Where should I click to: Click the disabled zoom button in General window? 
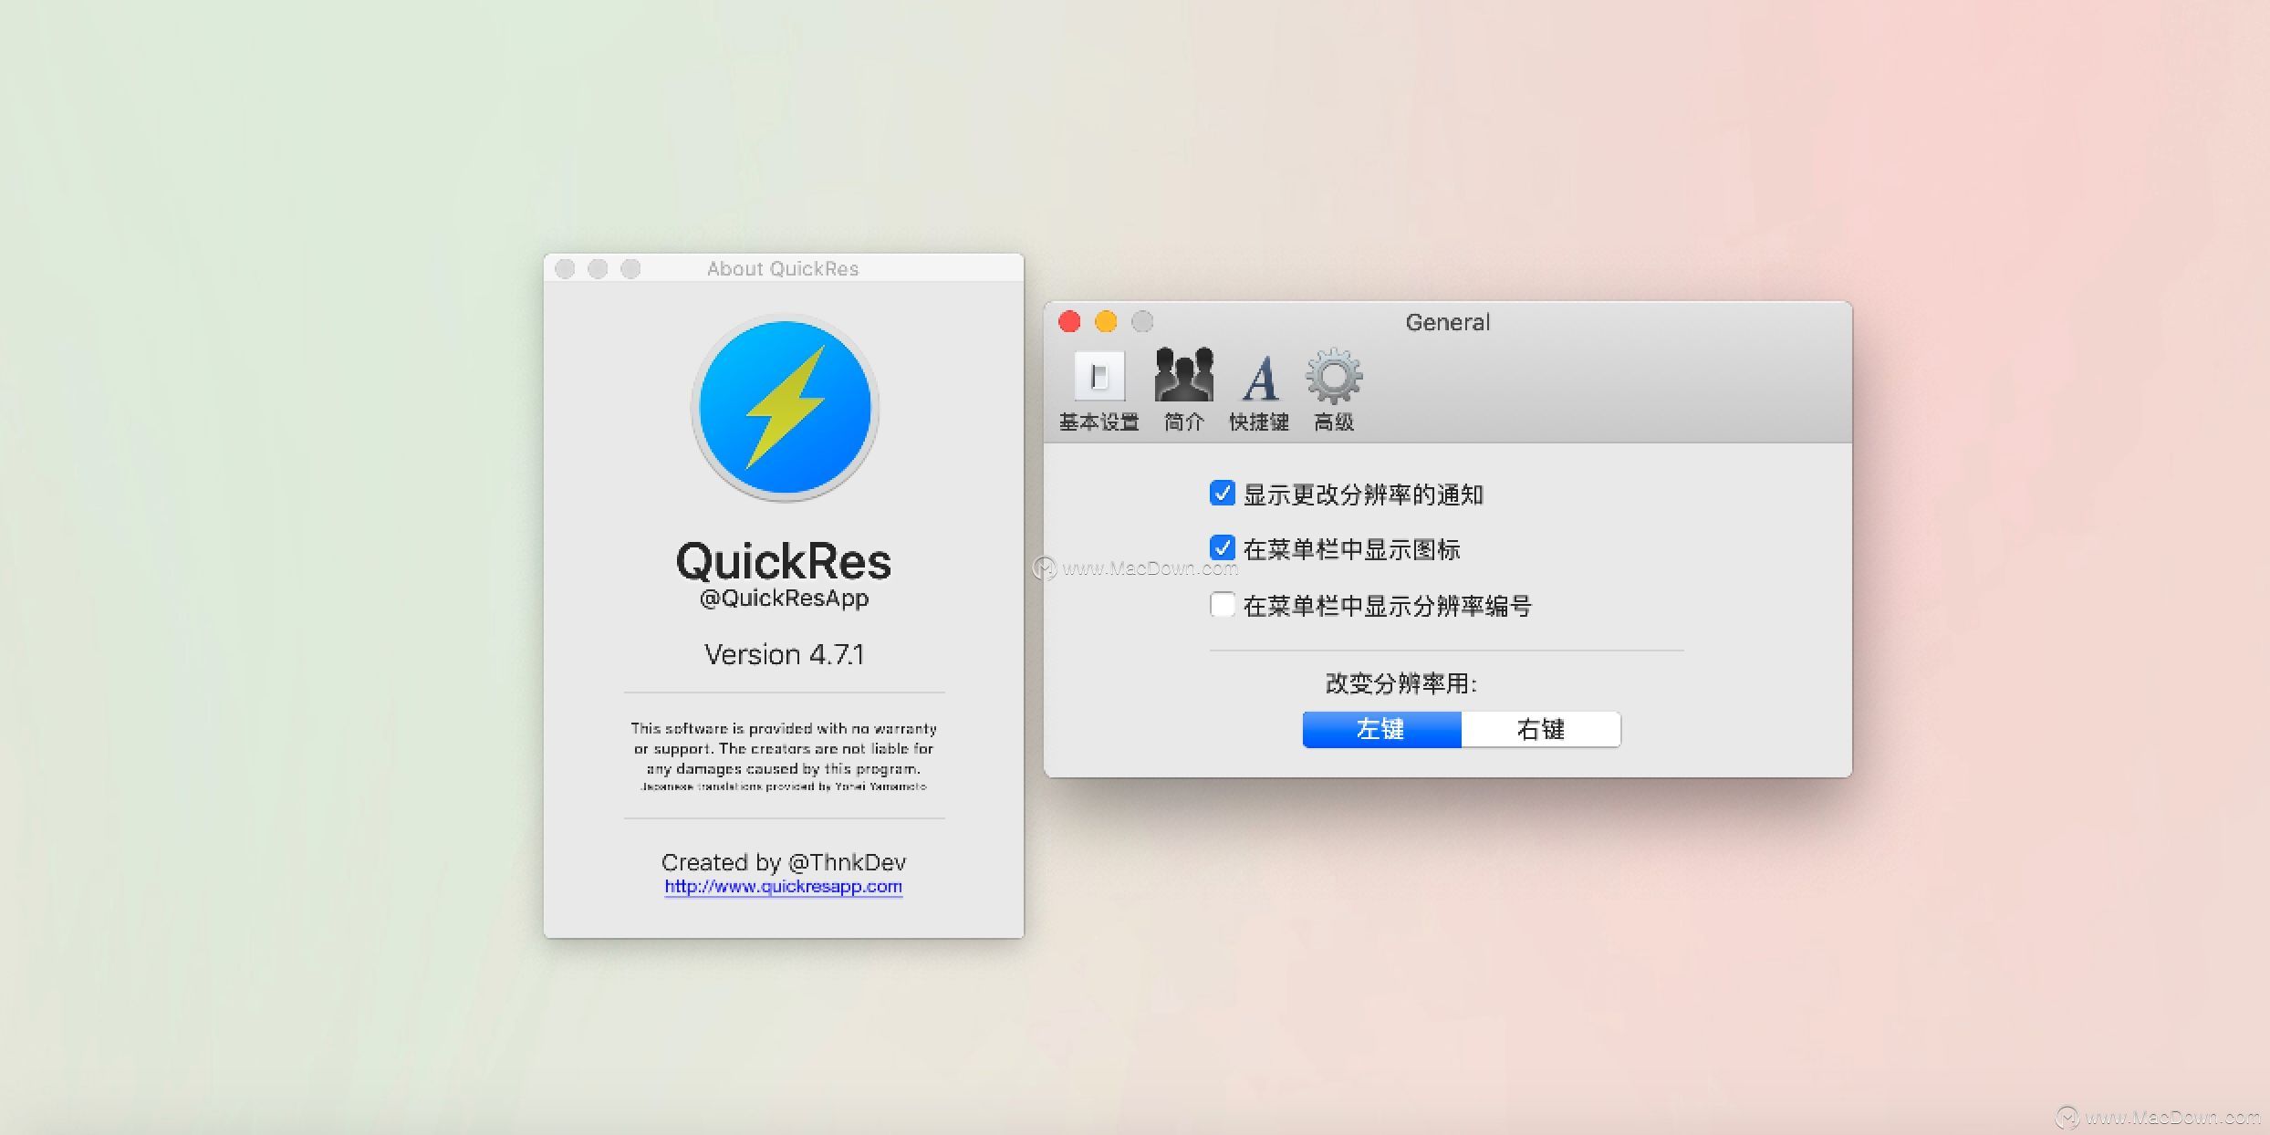pos(1142,321)
